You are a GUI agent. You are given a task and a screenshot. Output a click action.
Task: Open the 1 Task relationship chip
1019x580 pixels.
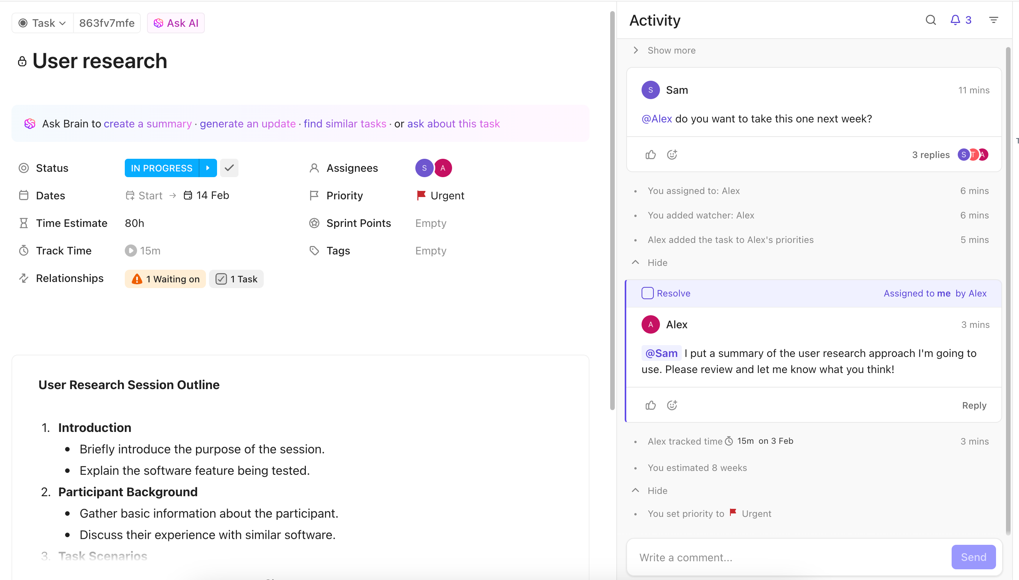[236, 279]
